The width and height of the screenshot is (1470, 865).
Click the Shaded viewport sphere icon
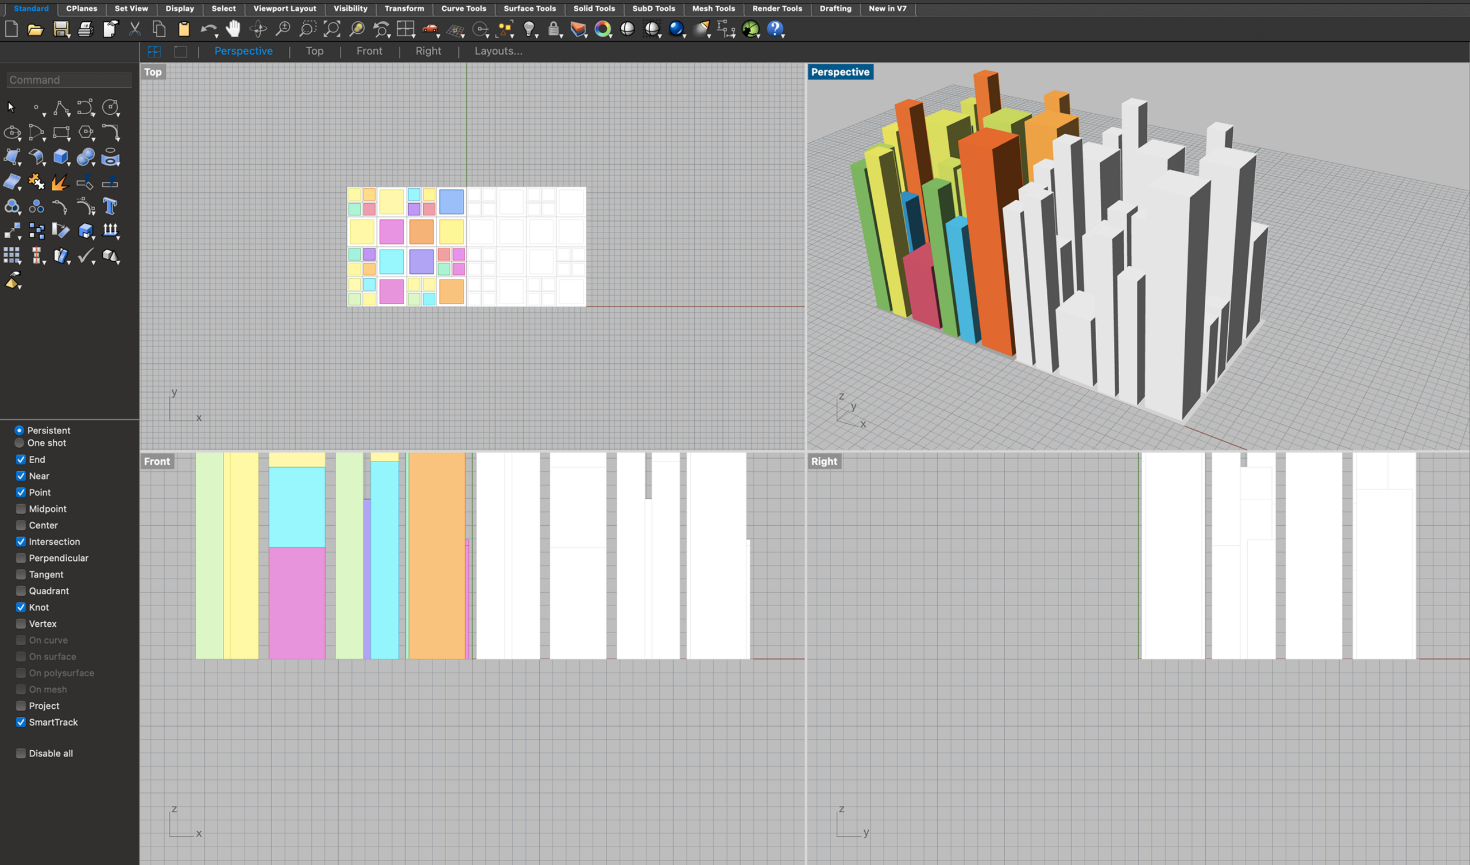click(x=628, y=29)
